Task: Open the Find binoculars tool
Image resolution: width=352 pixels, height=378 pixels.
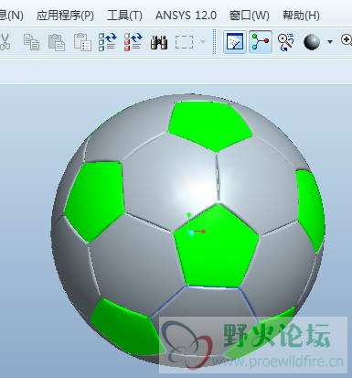Action: tap(159, 42)
